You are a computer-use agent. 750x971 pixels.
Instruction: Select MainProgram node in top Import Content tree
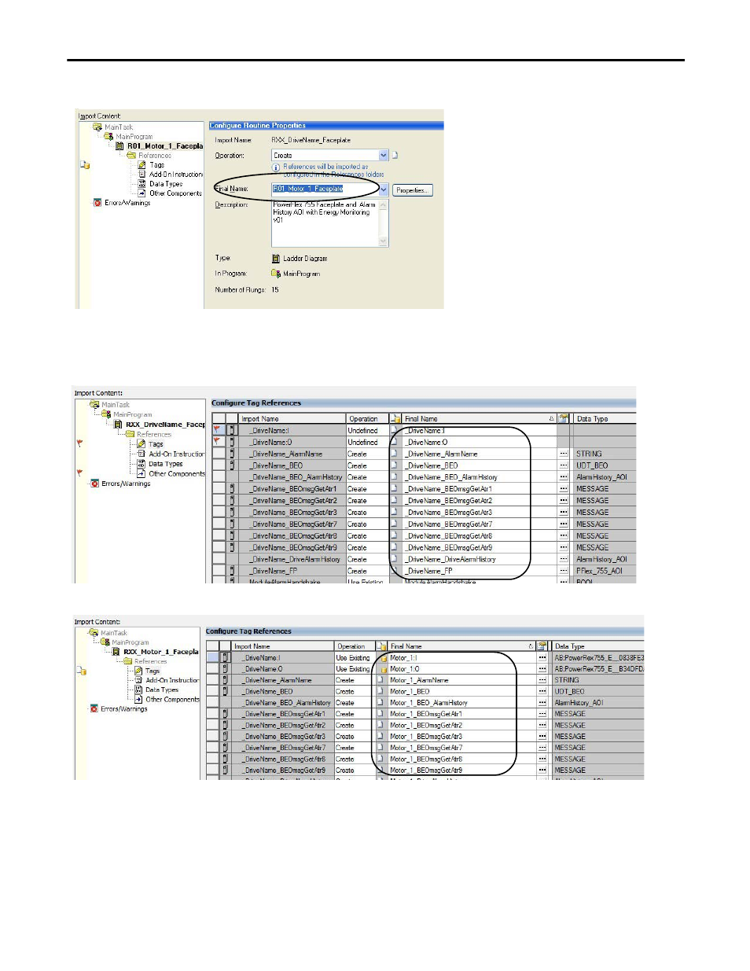pyautogui.click(x=134, y=137)
